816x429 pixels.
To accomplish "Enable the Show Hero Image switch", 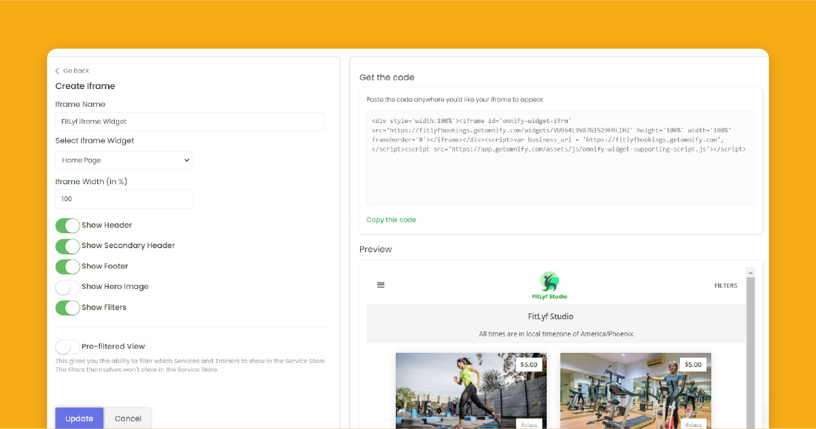I will pos(67,287).
